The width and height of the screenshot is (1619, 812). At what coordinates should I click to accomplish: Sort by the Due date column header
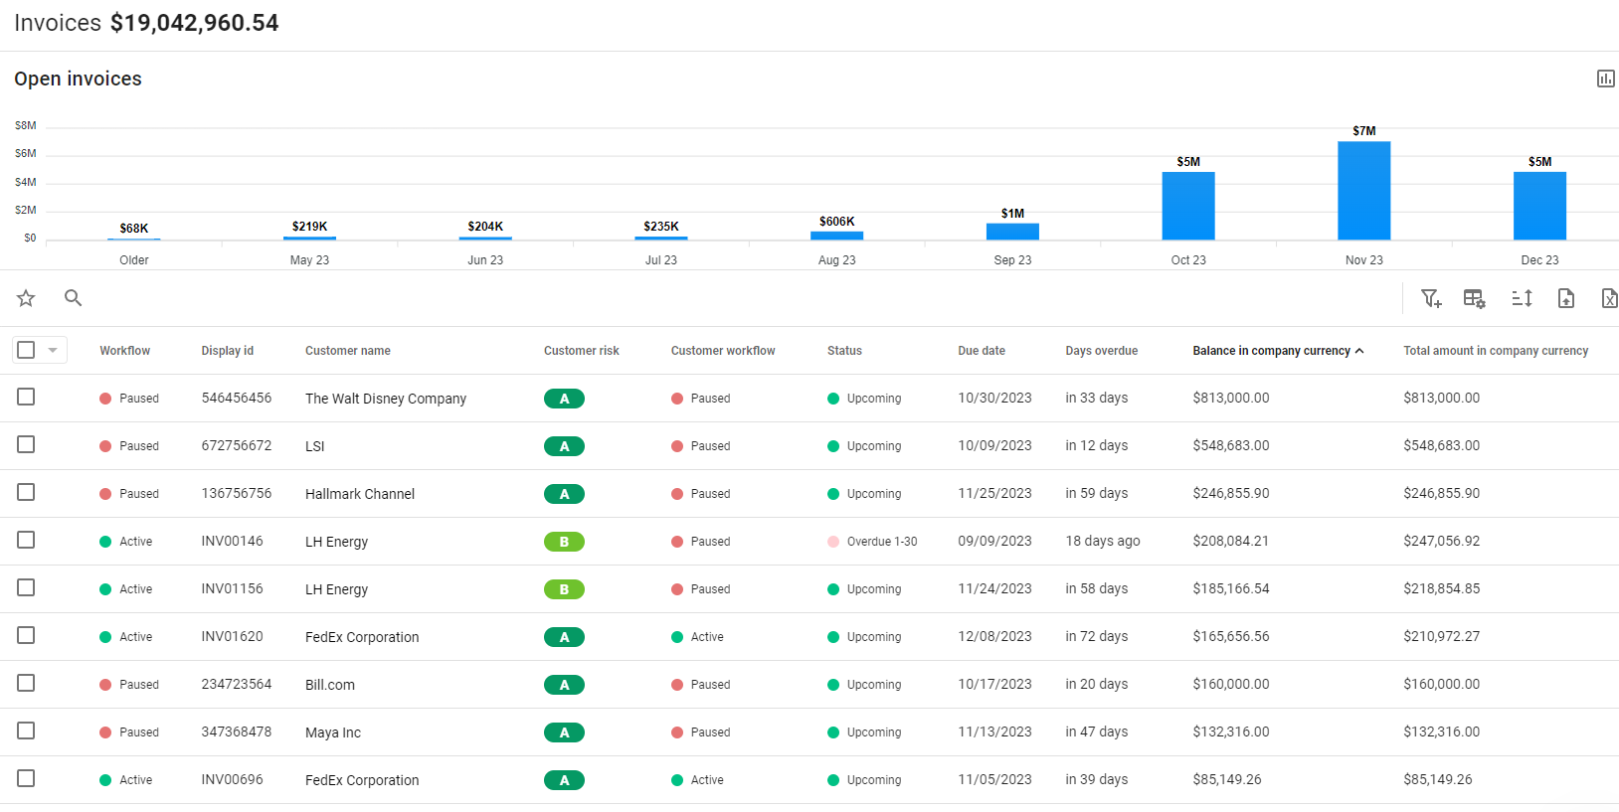981,351
